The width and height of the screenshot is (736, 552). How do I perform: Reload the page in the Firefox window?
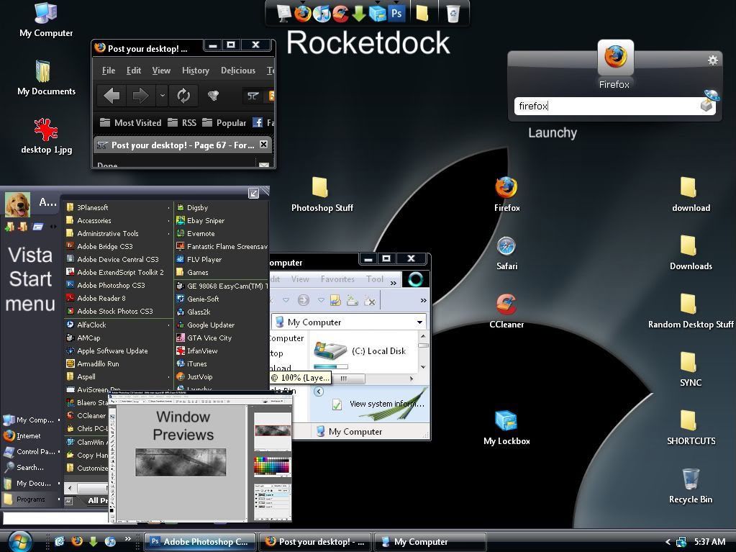pos(183,96)
